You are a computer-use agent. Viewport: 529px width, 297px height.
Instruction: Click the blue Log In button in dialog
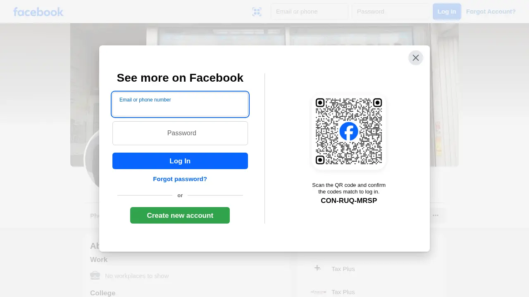[180, 161]
